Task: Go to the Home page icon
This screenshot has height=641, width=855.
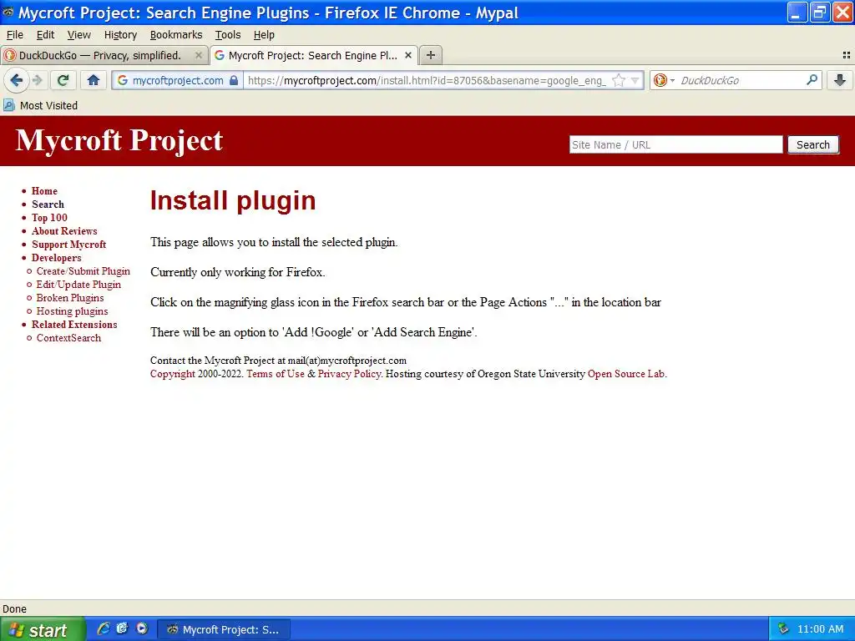Action: point(94,81)
